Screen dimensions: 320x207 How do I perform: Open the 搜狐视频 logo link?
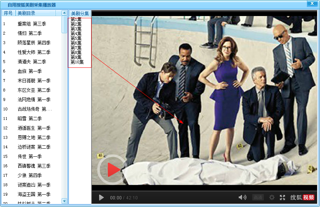click(x=302, y=198)
